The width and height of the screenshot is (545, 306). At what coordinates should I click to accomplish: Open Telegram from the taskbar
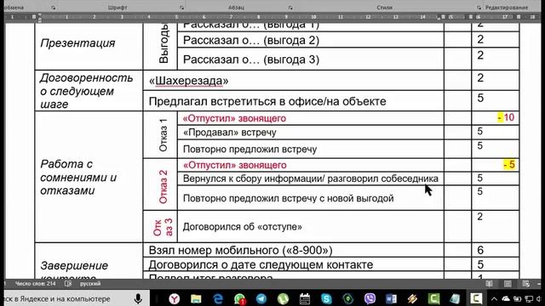[x=261, y=298]
